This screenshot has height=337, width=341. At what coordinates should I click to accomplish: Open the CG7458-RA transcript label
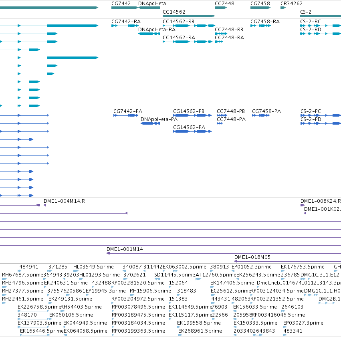point(265,22)
